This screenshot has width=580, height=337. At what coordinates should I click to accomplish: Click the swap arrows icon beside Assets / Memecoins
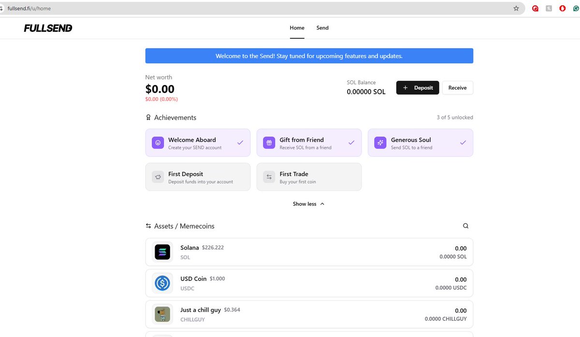point(148,226)
